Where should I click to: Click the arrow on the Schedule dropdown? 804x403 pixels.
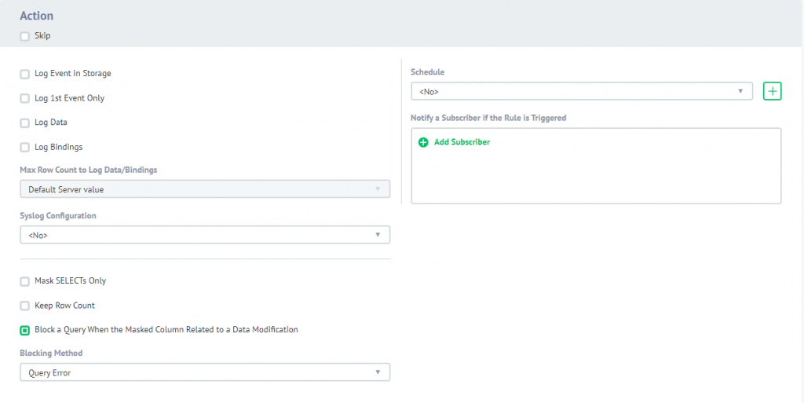click(740, 91)
